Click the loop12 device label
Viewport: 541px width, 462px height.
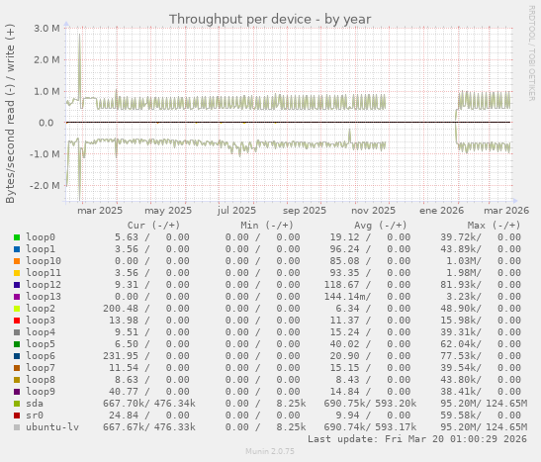(44, 285)
